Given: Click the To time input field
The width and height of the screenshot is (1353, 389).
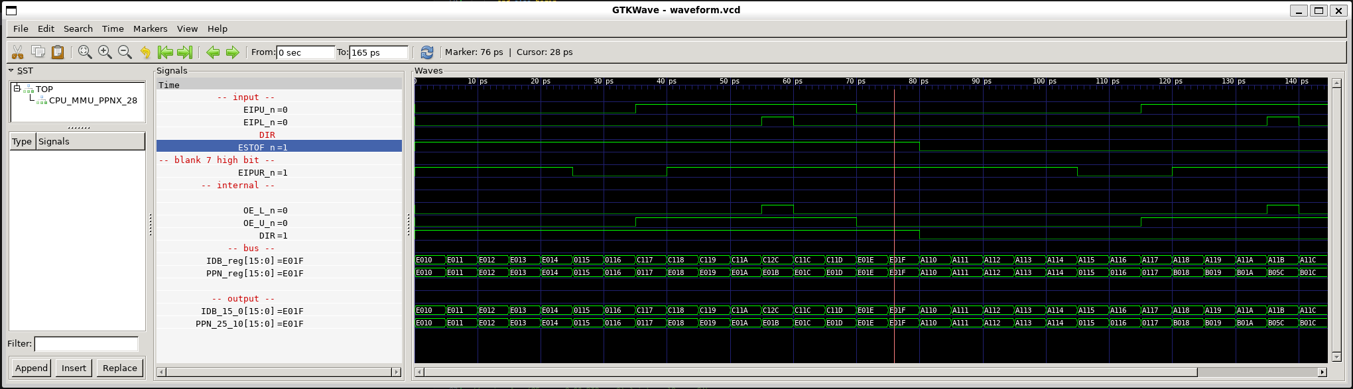Looking at the screenshot, I should [379, 52].
